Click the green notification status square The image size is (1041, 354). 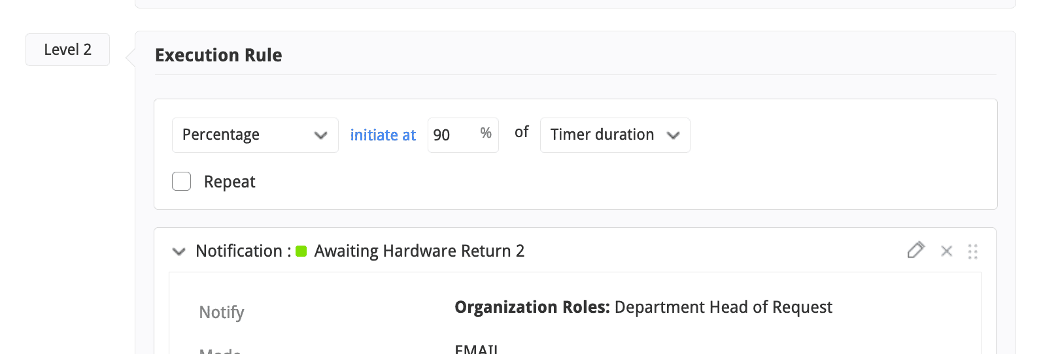(x=301, y=251)
